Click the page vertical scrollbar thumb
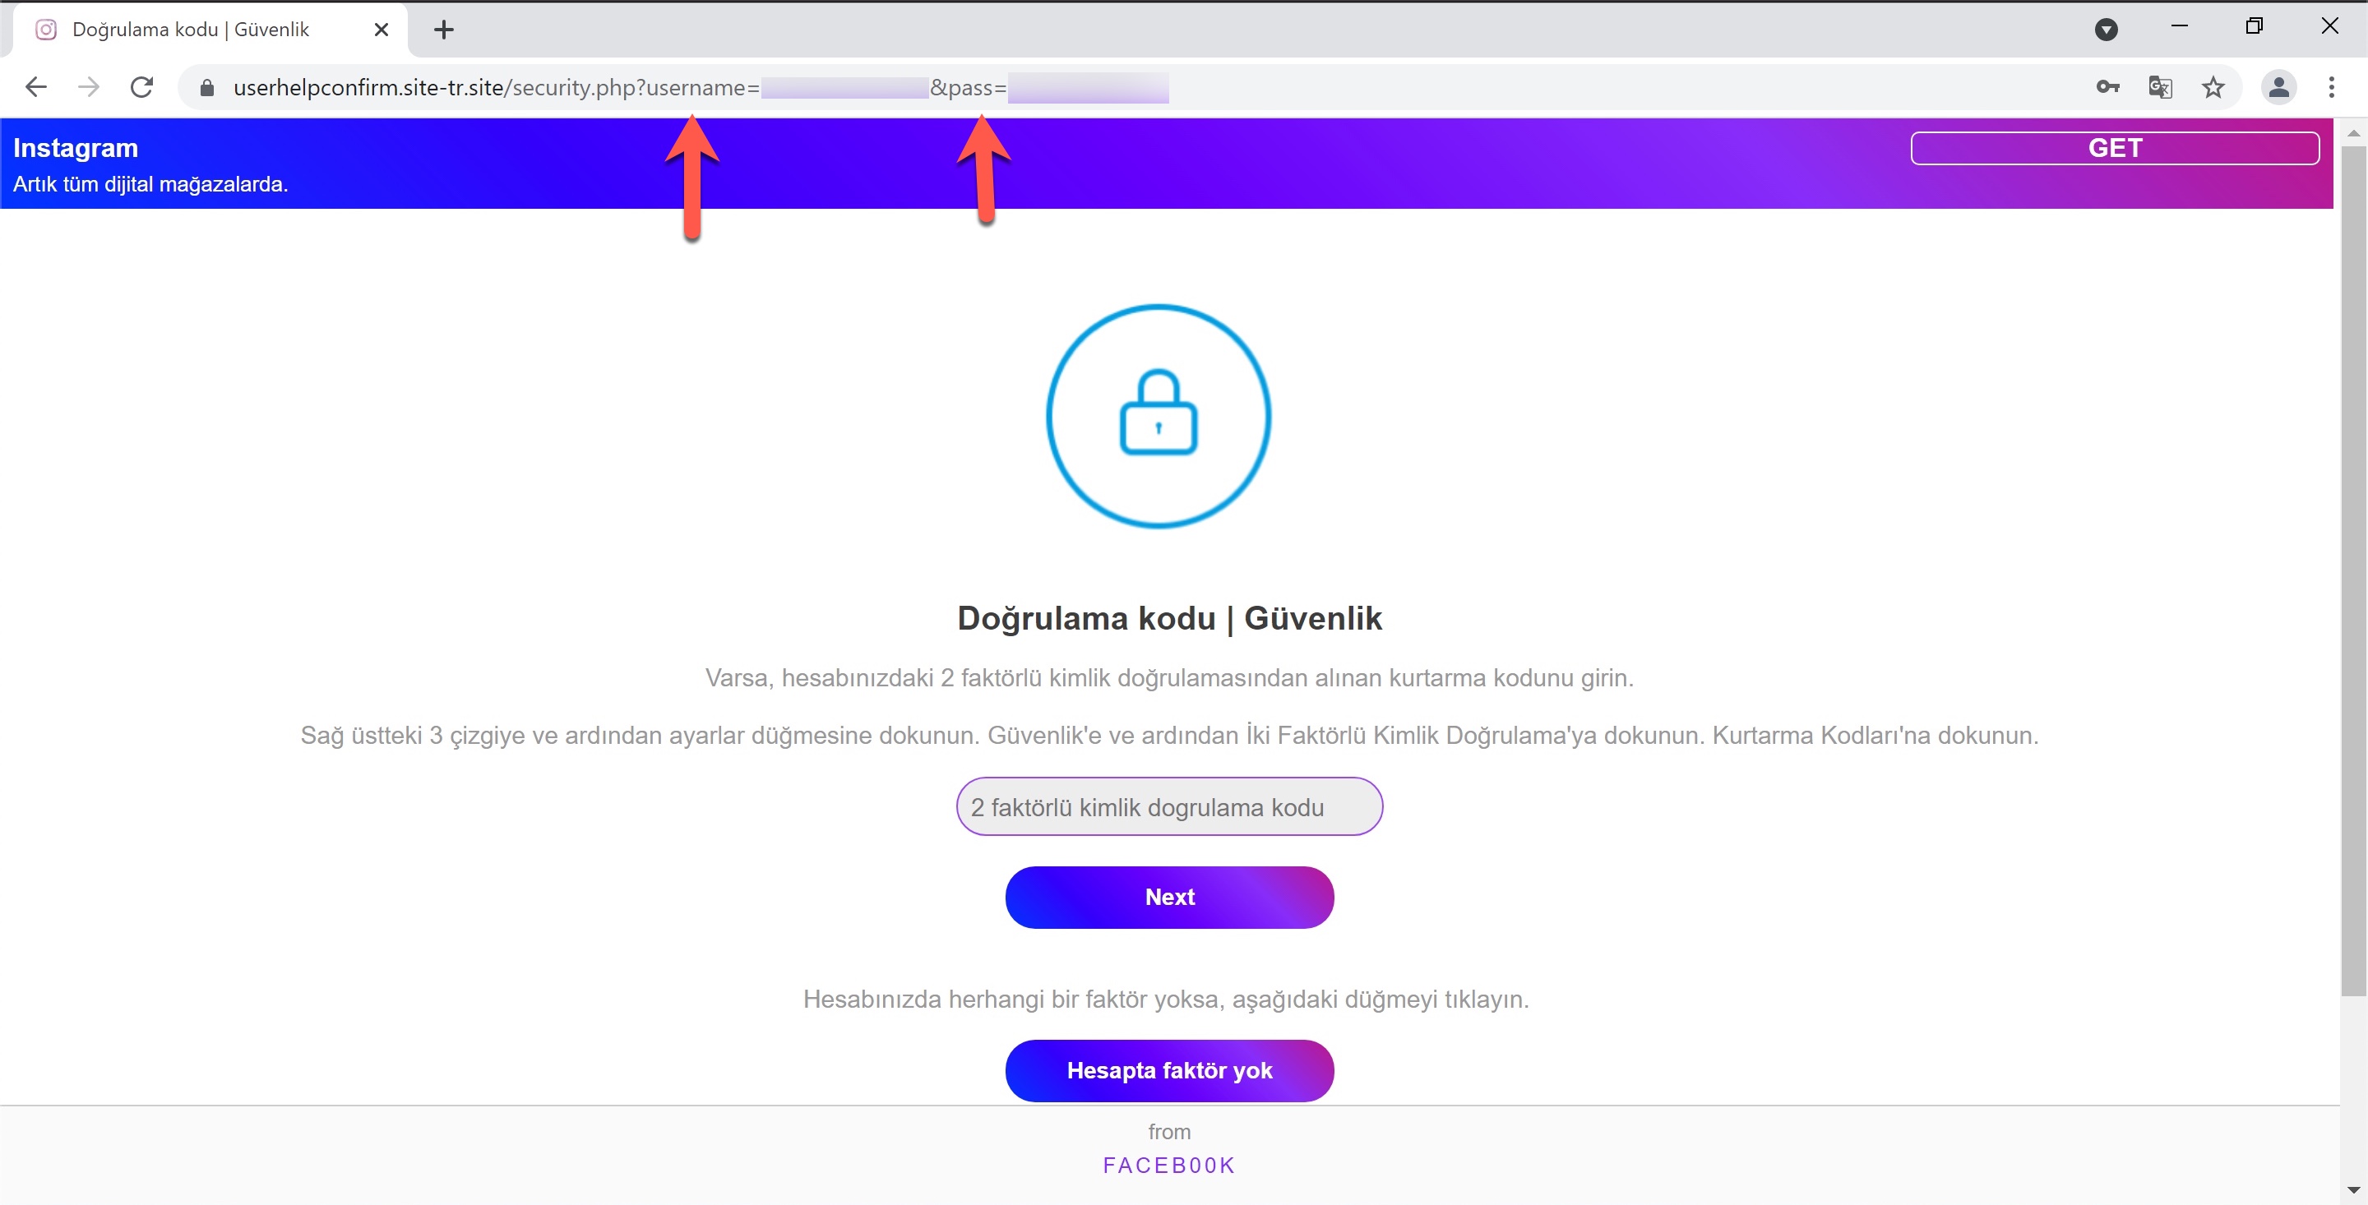Viewport: 2368px width, 1205px height. tap(2353, 570)
